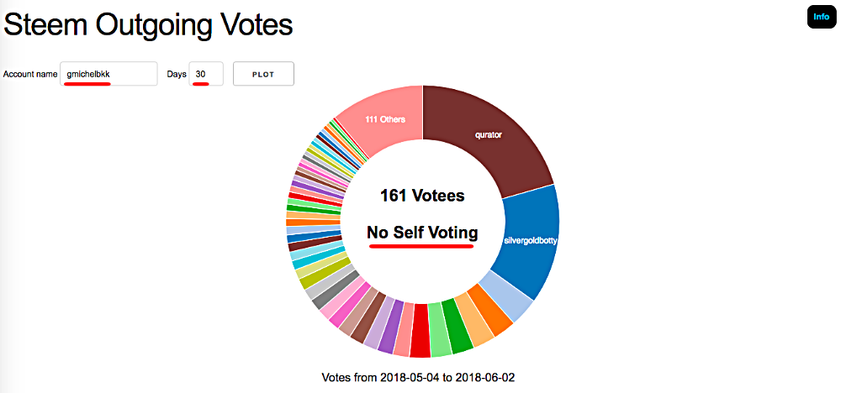Click the PLOT button
841x393 pixels.
263,74
